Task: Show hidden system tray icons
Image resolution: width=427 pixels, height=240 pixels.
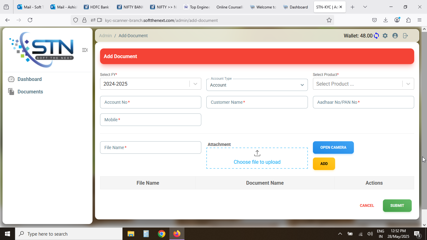Action: tap(340, 234)
